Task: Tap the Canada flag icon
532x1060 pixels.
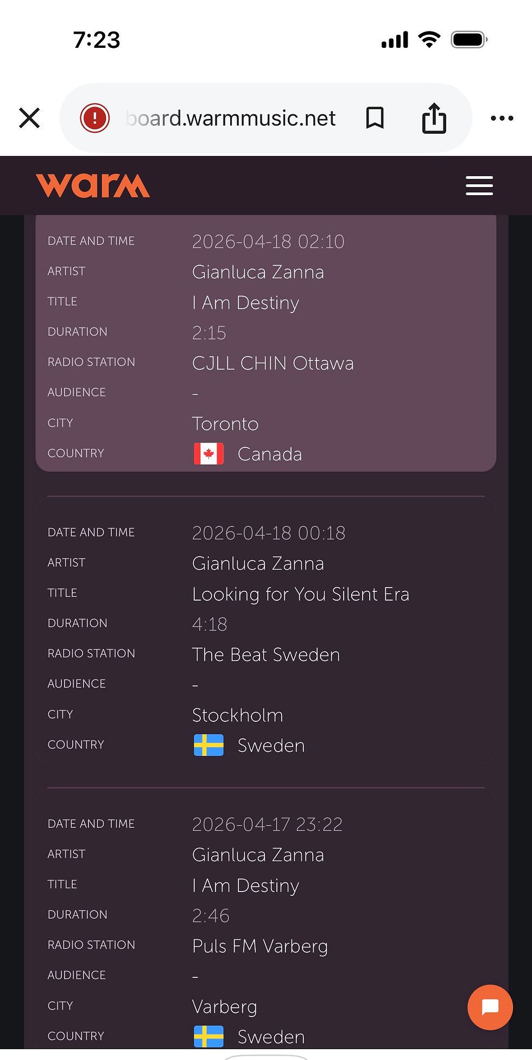Action: point(208,454)
